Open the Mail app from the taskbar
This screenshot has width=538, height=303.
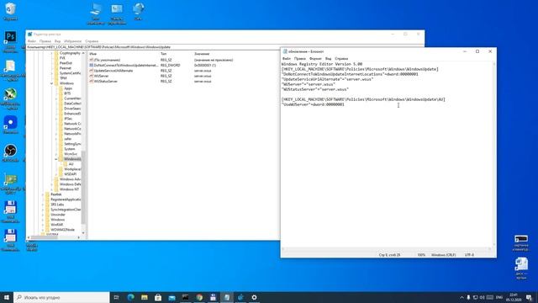[x=171, y=297]
